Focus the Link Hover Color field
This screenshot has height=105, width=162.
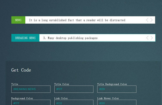(x=117, y=103)
